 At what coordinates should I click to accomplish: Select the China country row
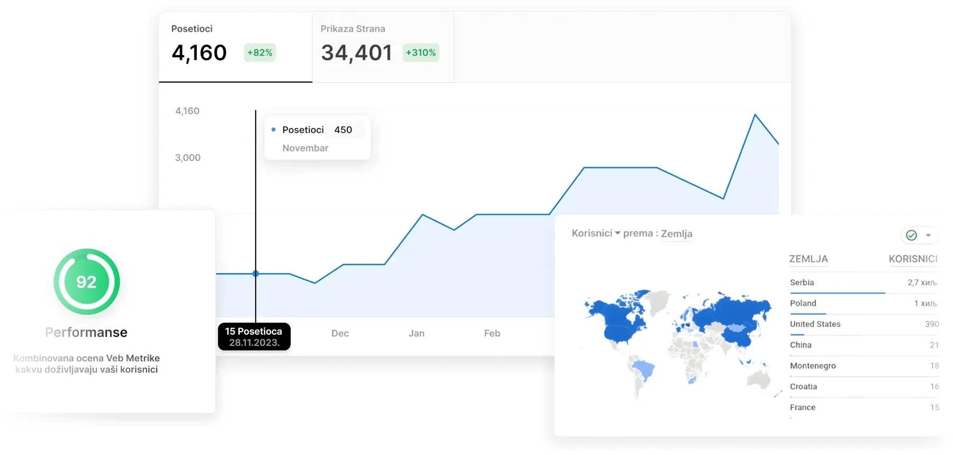864,345
